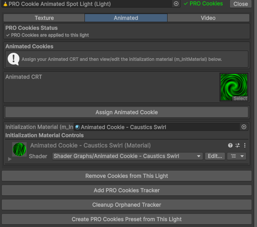257x227 pixels.
Task: Click the green PRO Cookies checkmark status
Action: 203,4
